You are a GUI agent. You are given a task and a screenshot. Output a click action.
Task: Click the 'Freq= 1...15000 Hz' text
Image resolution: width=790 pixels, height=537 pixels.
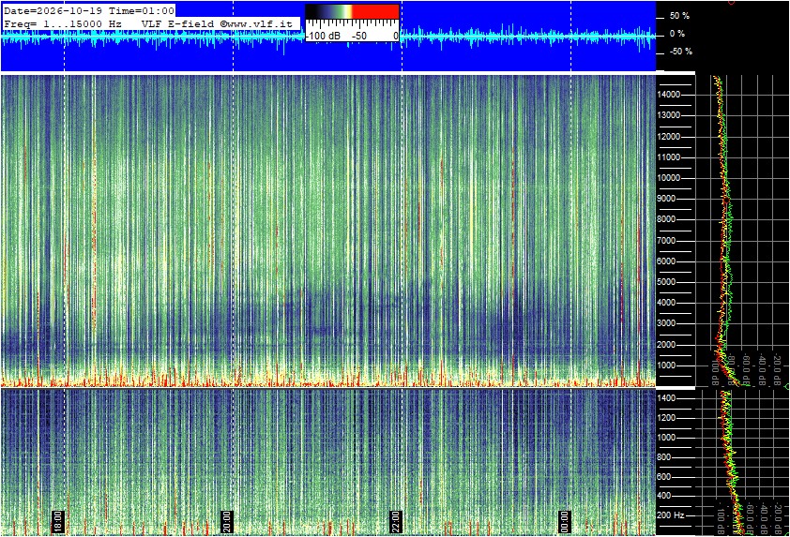pos(63,23)
